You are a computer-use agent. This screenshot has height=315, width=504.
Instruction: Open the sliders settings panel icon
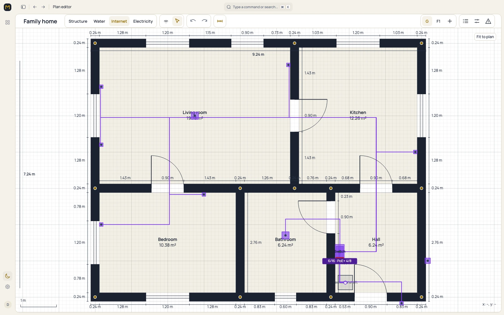[x=477, y=21]
